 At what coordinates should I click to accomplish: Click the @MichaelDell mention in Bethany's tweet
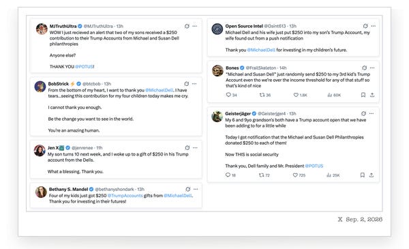(x=178, y=196)
